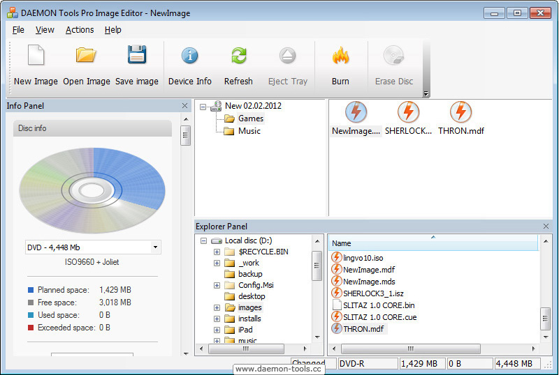Start Burn with the flame icon
Image resolution: width=559 pixels, height=375 pixels.
(340, 56)
